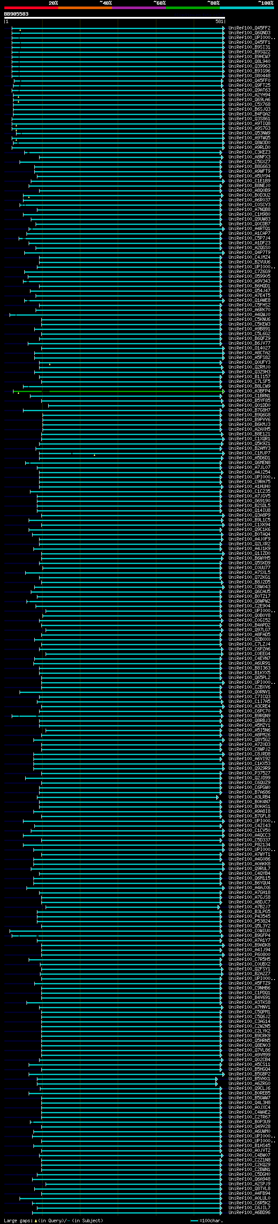Open hit UniRef100_Q6QND3

coord(249,33)
